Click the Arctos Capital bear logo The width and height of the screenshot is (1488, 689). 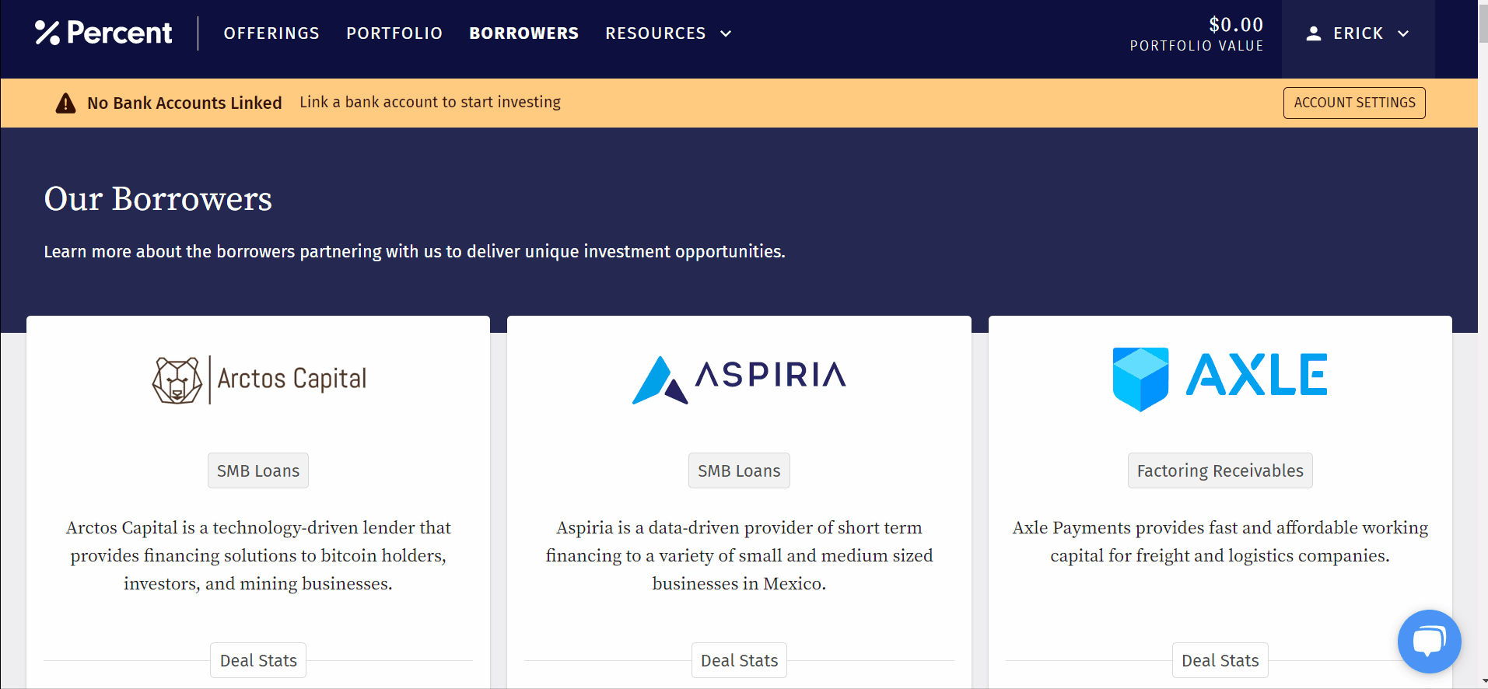pyautogui.click(x=177, y=380)
